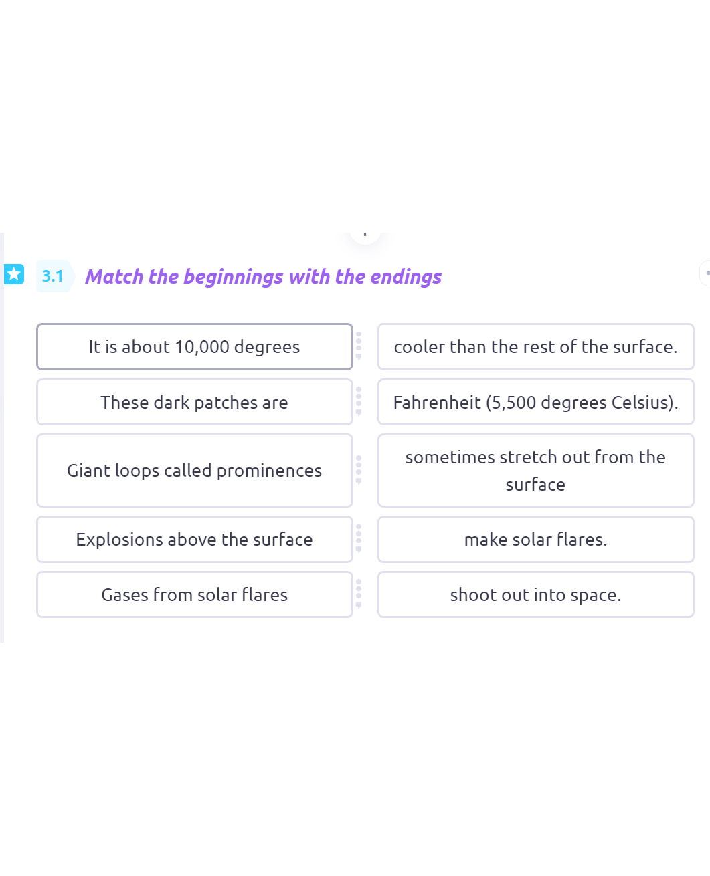710x876 pixels.
Task: Click the circular handle at top center
Action: point(365,234)
